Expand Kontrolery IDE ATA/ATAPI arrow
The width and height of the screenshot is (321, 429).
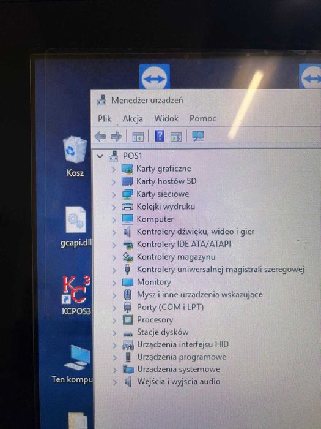click(114, 245)
